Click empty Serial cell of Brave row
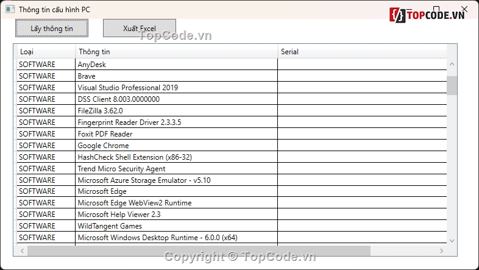Screen dimensions: 479x270 point(363,76)
